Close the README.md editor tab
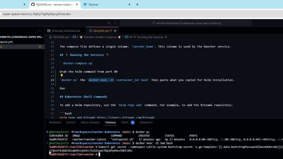This screenshot has width=283, height=159. click(115, 31)
